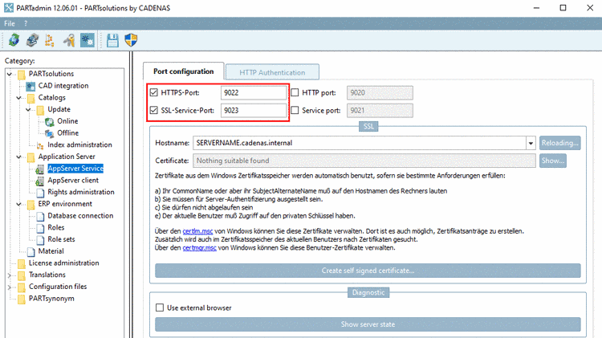Click the Configuration files folder icon
Image resolution: width=602 pixels, height=338 pixels.
pyautogui.click(x=22, y=287)
